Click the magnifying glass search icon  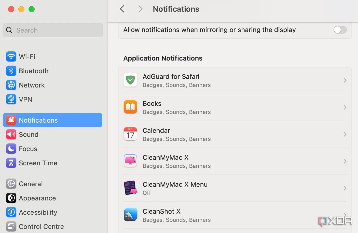(9, 30)
